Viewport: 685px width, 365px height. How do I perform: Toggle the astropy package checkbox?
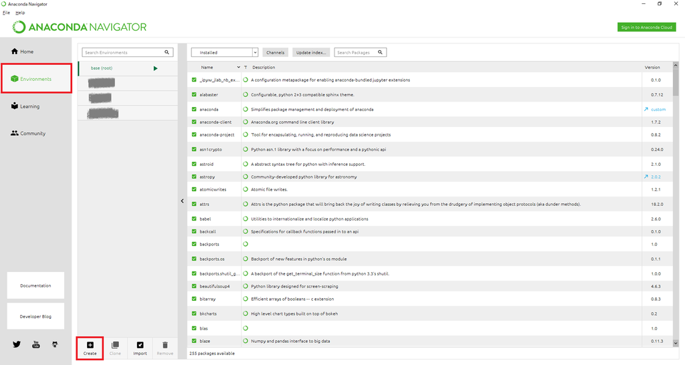tap(194, 177)
